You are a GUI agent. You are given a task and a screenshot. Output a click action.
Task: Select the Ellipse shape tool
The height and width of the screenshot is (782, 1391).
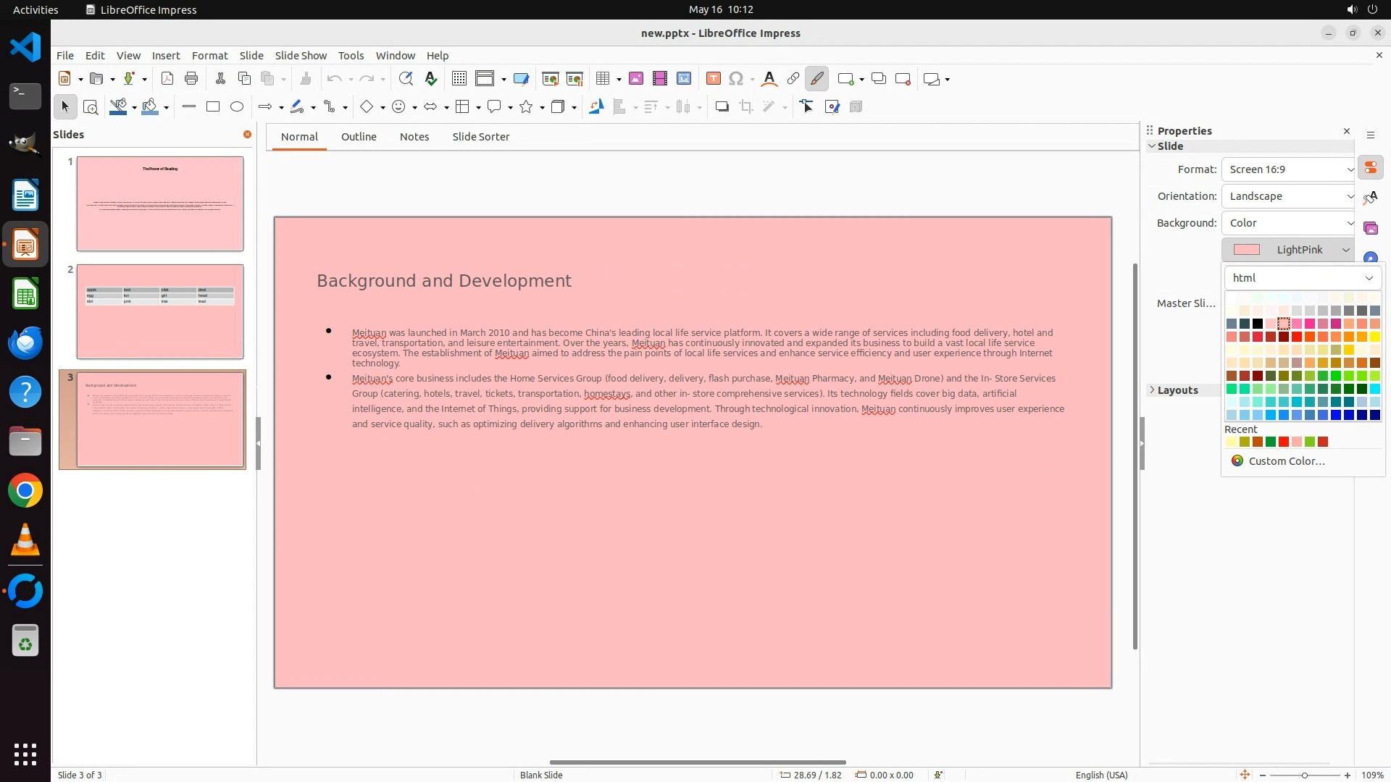pyautogui.click(x=237, y=107)
